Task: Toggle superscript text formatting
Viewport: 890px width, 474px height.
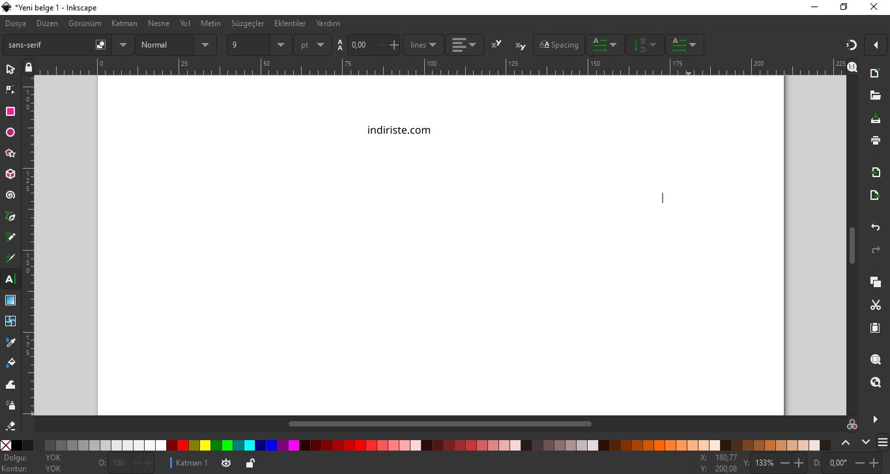Action: pyautogui.click(x=496, y=44)
